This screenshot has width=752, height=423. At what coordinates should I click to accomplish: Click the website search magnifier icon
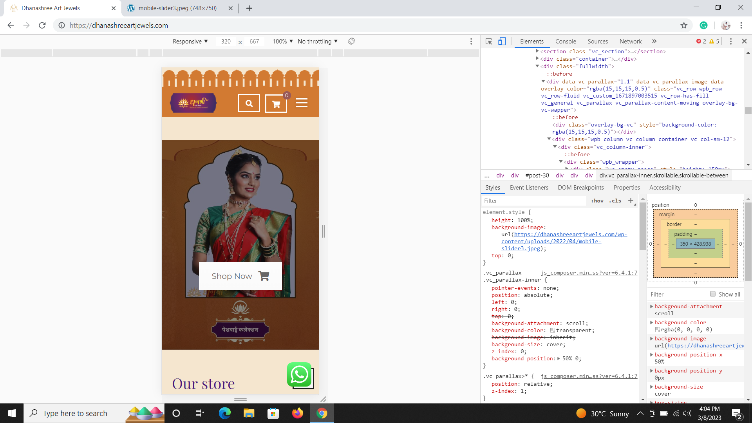click(249, 103)
